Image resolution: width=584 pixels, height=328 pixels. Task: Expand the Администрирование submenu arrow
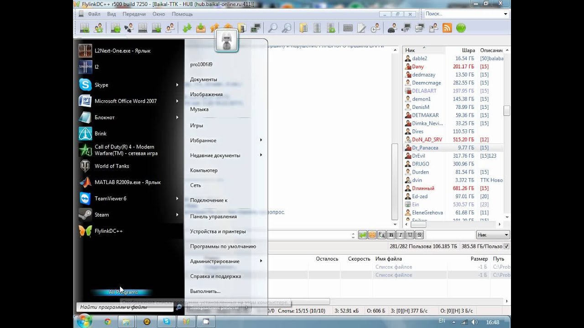tap(261, 261)
